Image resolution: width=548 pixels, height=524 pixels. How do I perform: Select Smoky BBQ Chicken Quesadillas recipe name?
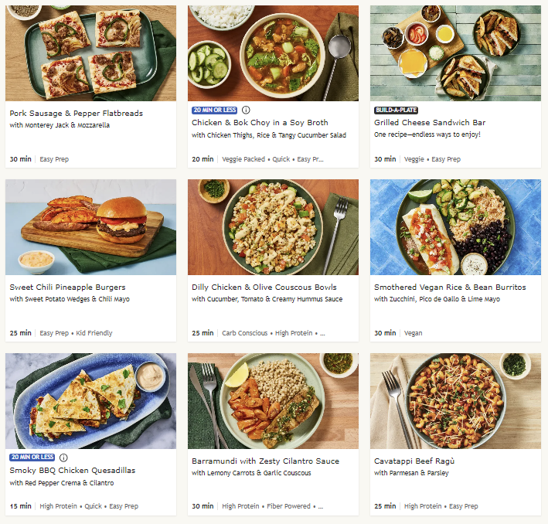point(72,470)
